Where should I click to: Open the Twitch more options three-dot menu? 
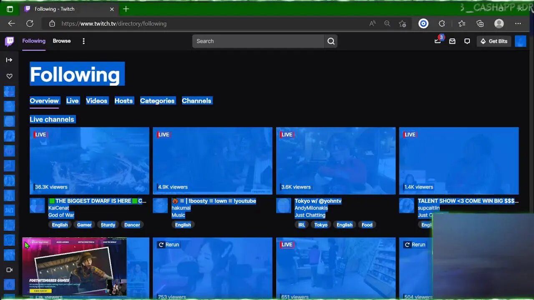(83, 41)
